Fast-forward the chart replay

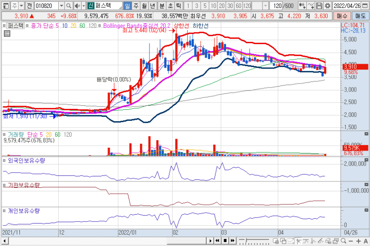233,241
